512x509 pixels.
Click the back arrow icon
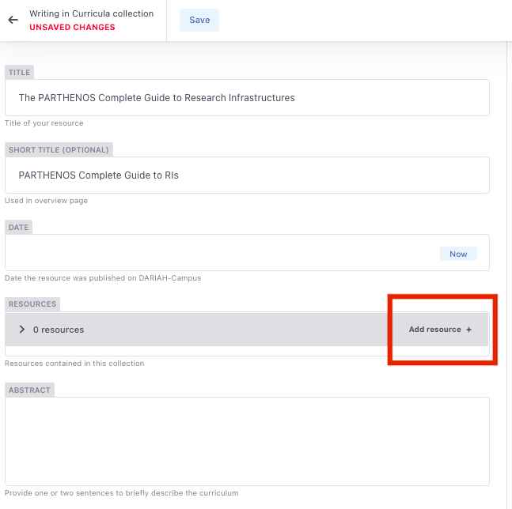tap(13, 21)
